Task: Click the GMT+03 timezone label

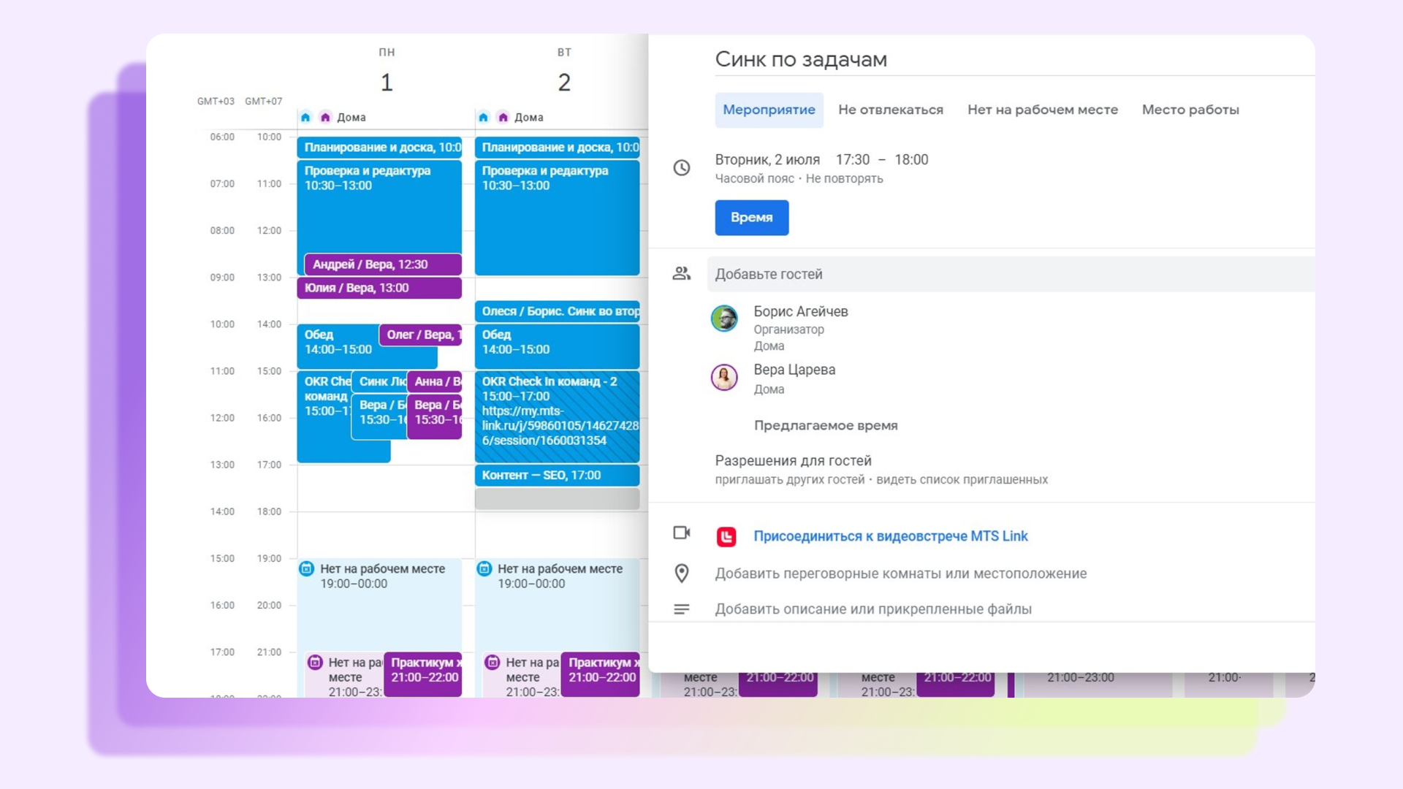Action: tap(216, 102)
